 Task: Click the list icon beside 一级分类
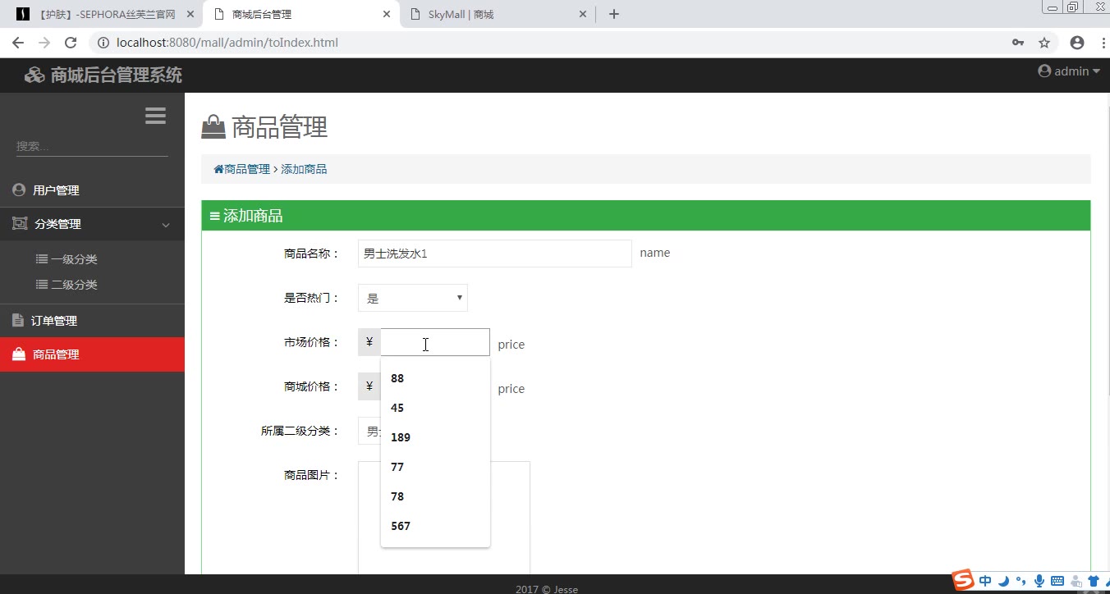42,258
